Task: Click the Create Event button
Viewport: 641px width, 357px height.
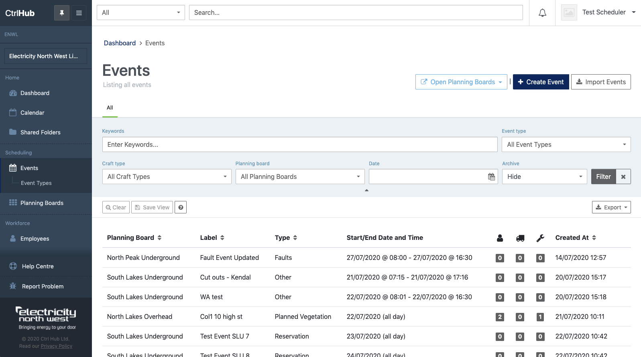Action: pyautogui.click(x=541, y=82)
